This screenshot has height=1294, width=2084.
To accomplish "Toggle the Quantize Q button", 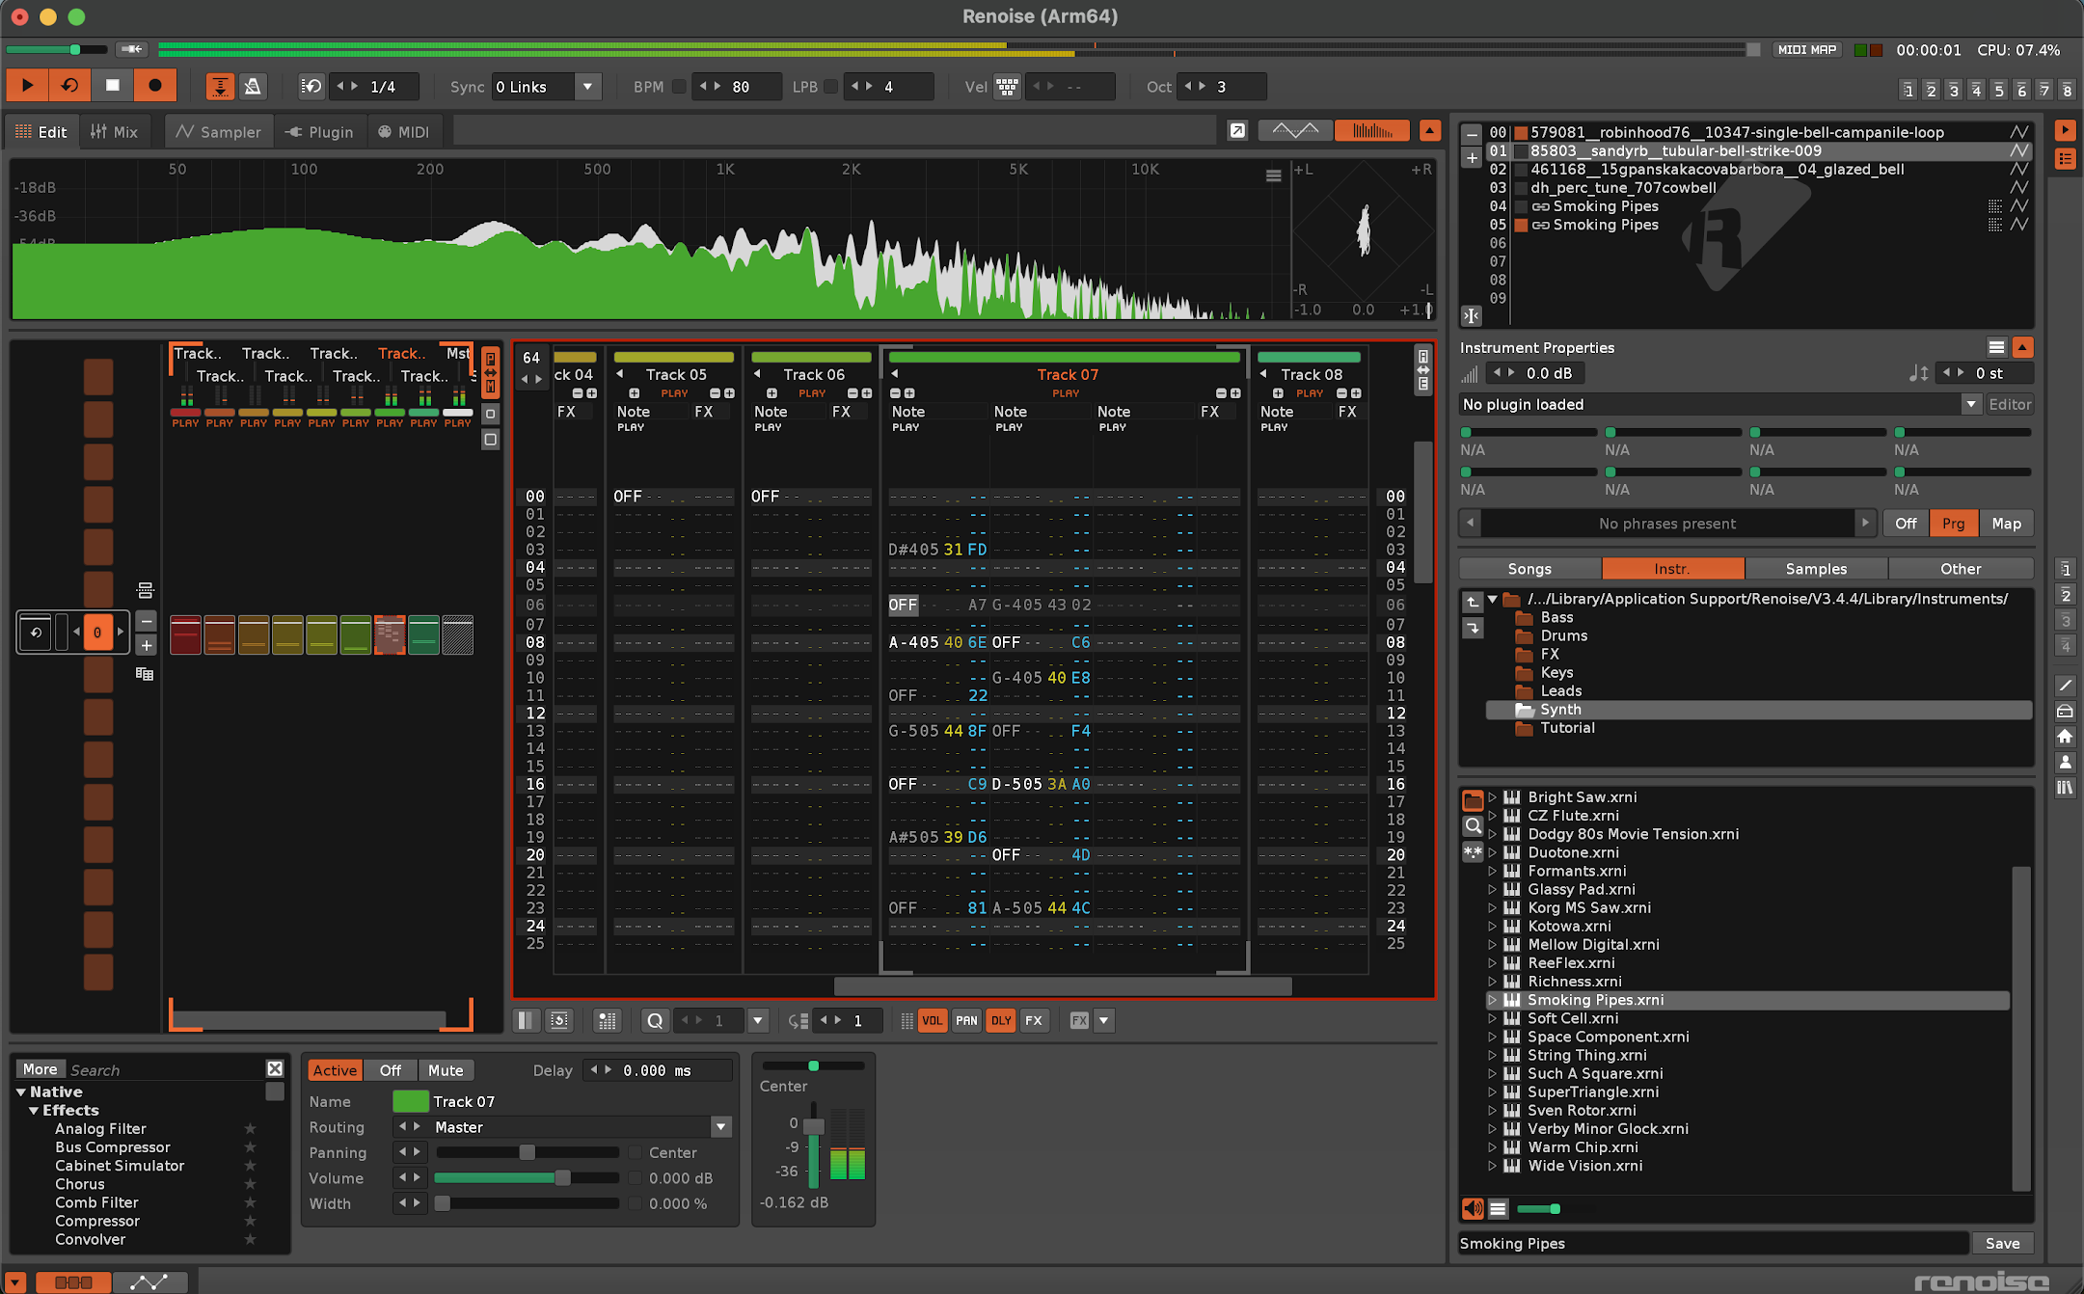I will [655, 1020].
